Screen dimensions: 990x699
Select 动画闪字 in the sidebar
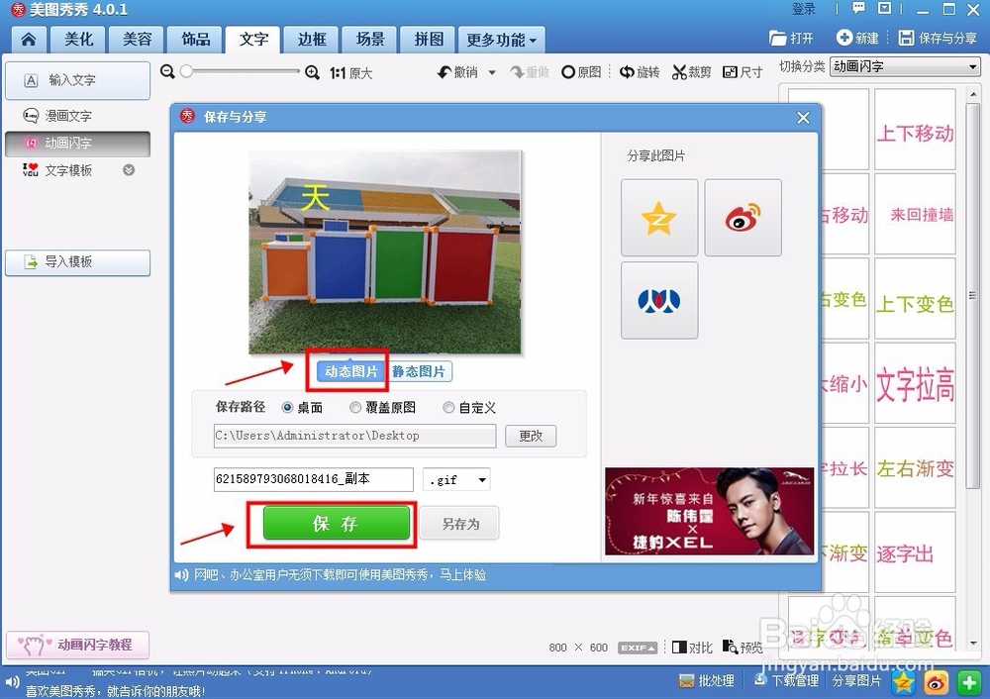click(77, 144)
